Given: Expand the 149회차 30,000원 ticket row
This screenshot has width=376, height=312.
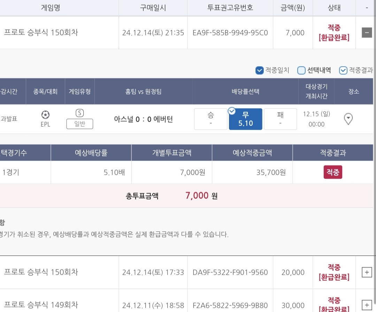Looking at the screenshot, I should pos(367,304).
